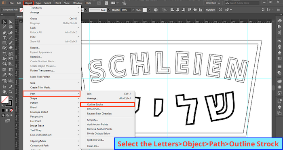Select the Hand tool
The height and width of the screenshot is (150, 283).
tap(4, 92)
